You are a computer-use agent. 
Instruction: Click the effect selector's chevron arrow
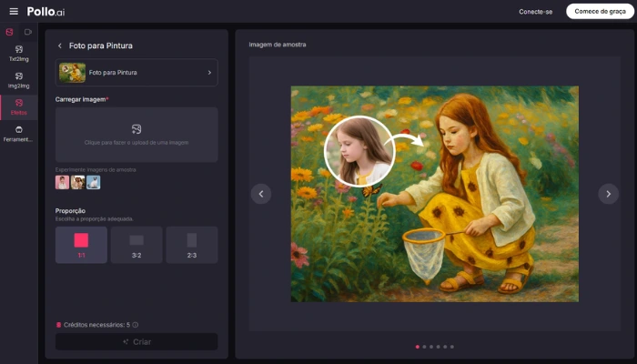[209, 72]
